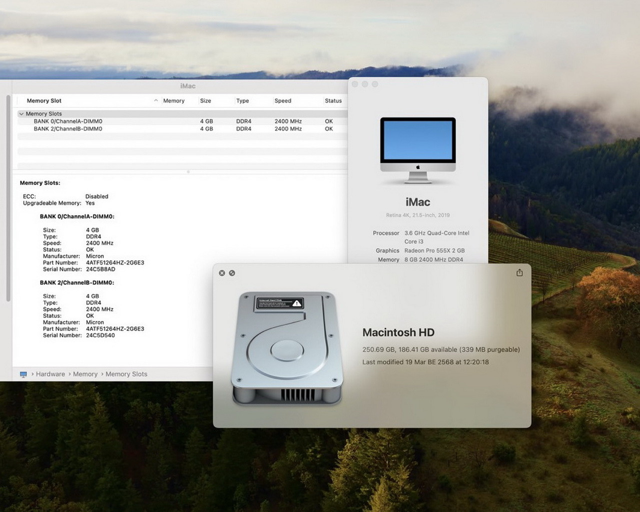Click the left-side scrollbar of the iMac window
640x512 pixels.
(x=8, y=198)
